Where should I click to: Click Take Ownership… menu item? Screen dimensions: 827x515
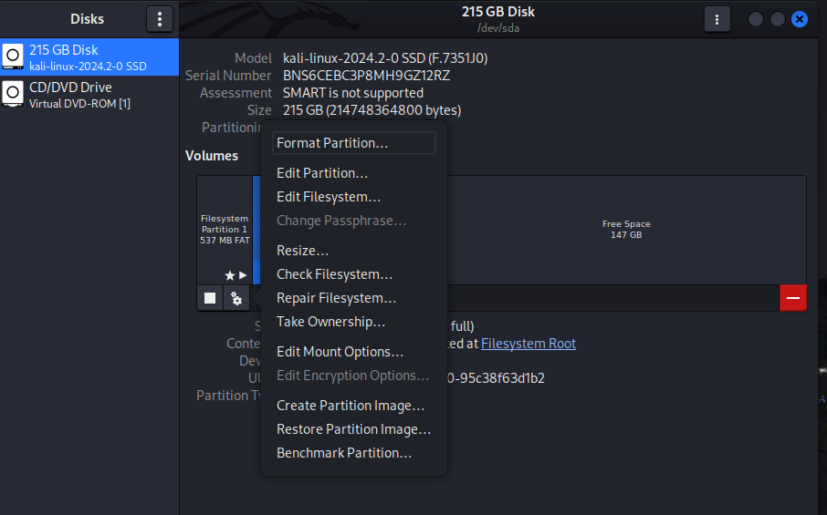330,322
